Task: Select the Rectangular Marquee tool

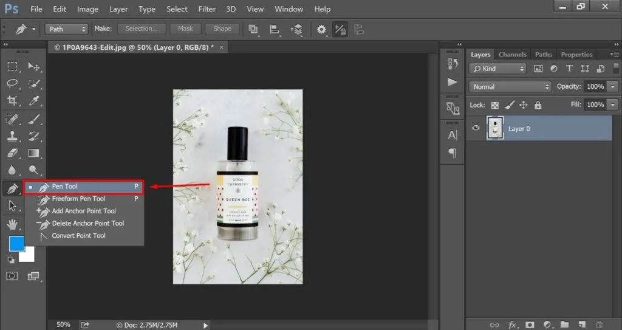Action: (12, 66)
